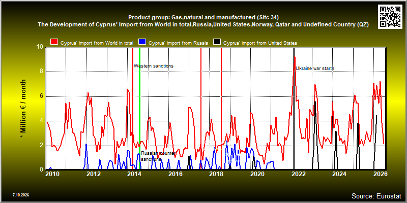Click the x-axis label 2024
The width and height of the screenshot is (407, 203).
pos(340,174)
